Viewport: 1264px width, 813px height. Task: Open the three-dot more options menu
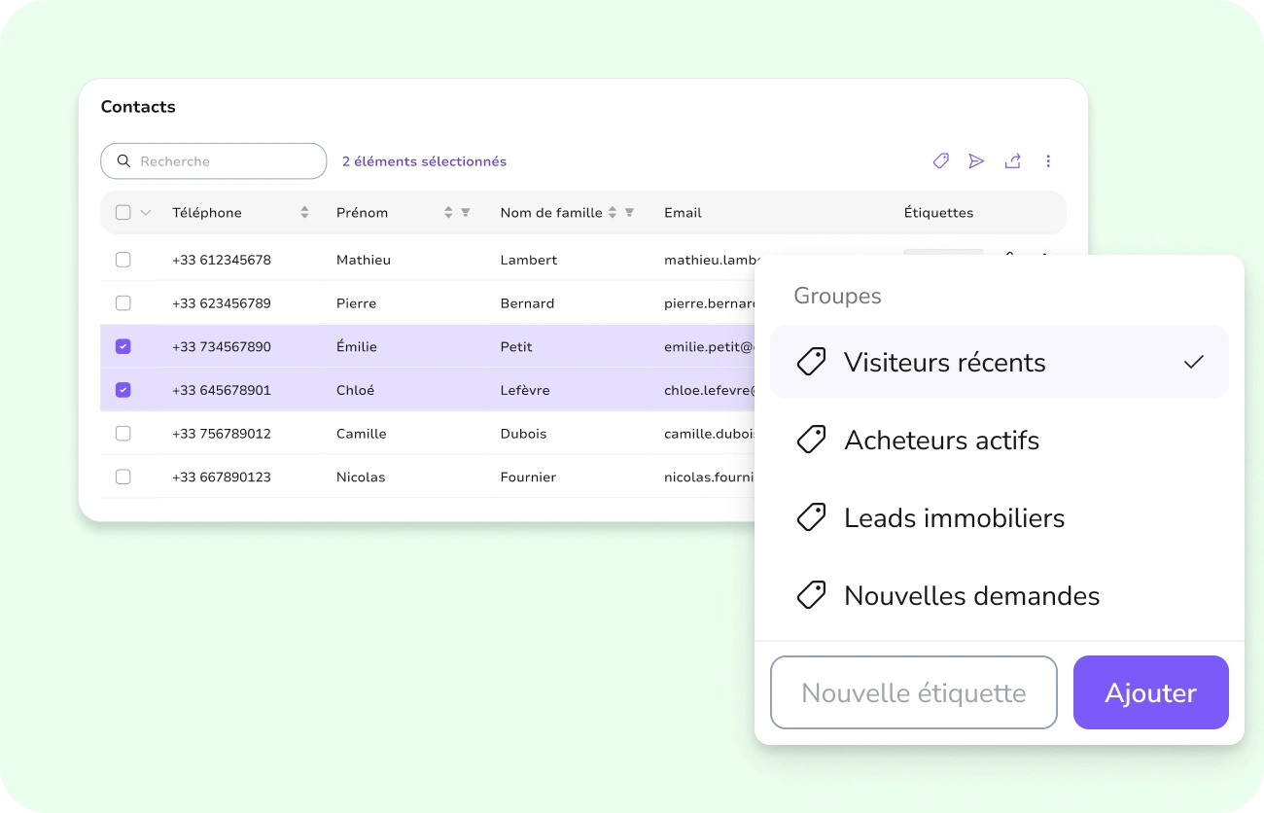[x=1048, y=161]
